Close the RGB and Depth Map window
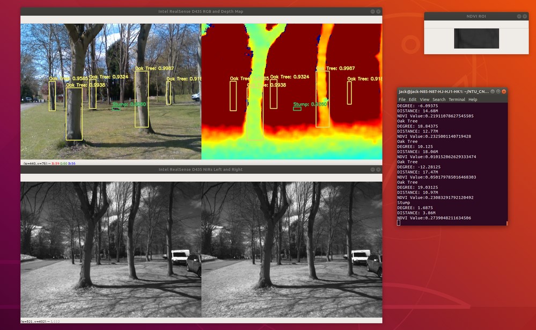This screenshot has width=536, height=330. 378,11
